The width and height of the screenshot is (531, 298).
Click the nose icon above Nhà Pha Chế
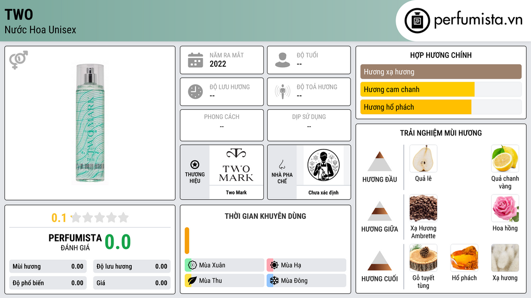point(282,165)
